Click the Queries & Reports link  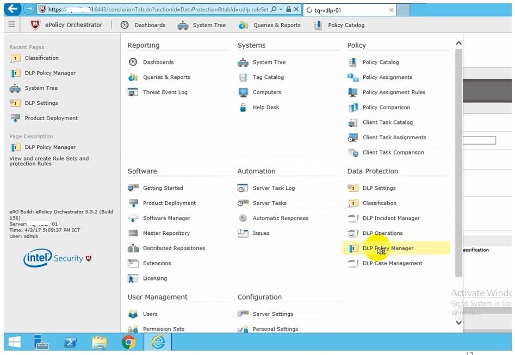point(166,77)
